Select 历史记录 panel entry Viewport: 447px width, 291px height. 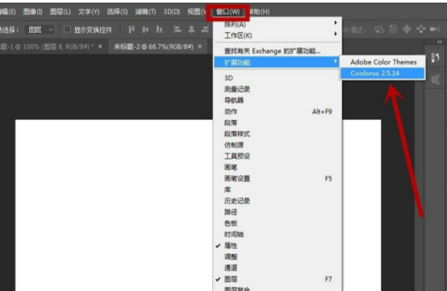pos(278,201)
